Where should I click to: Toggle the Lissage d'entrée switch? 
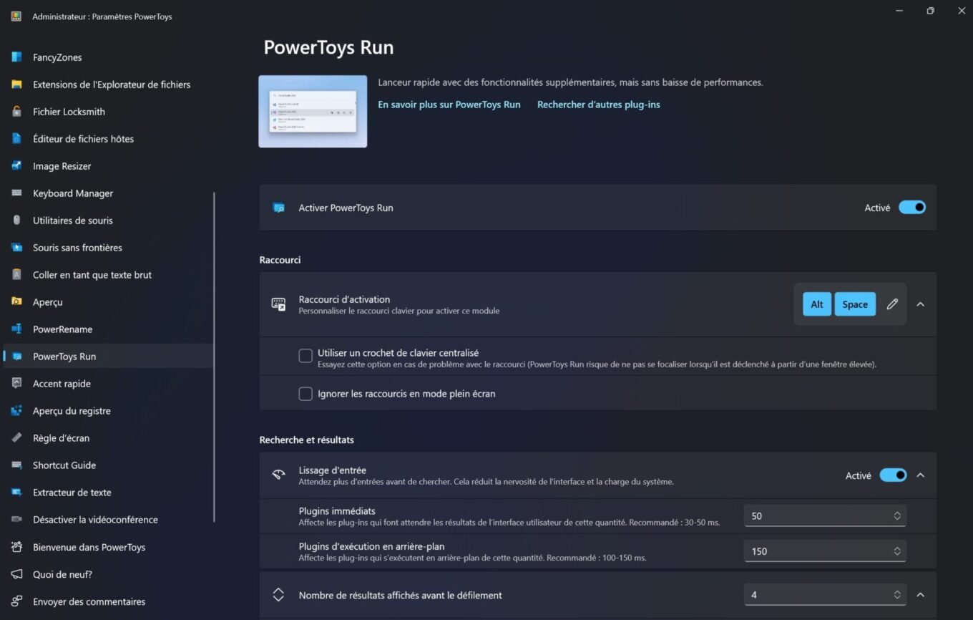pos(893,475)
